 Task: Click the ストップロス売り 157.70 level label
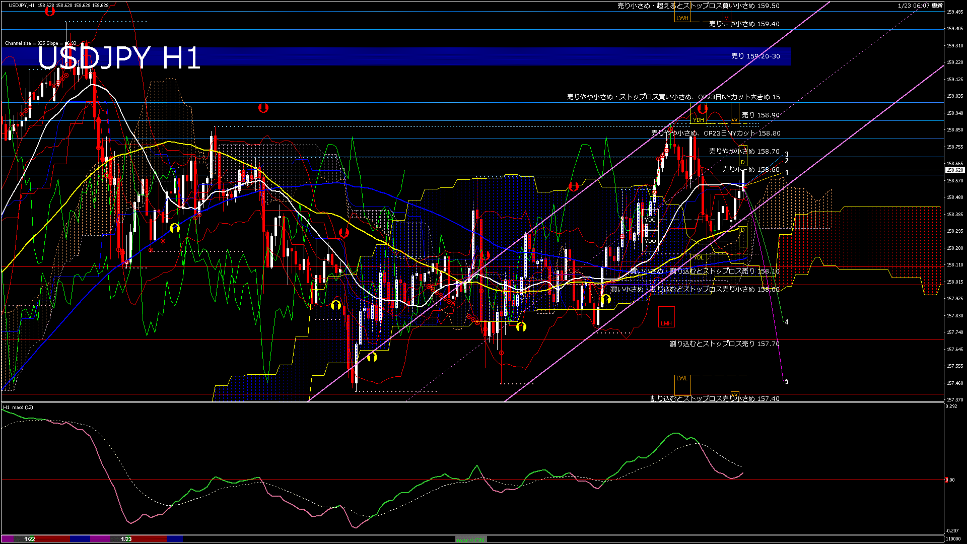[724, 344]
